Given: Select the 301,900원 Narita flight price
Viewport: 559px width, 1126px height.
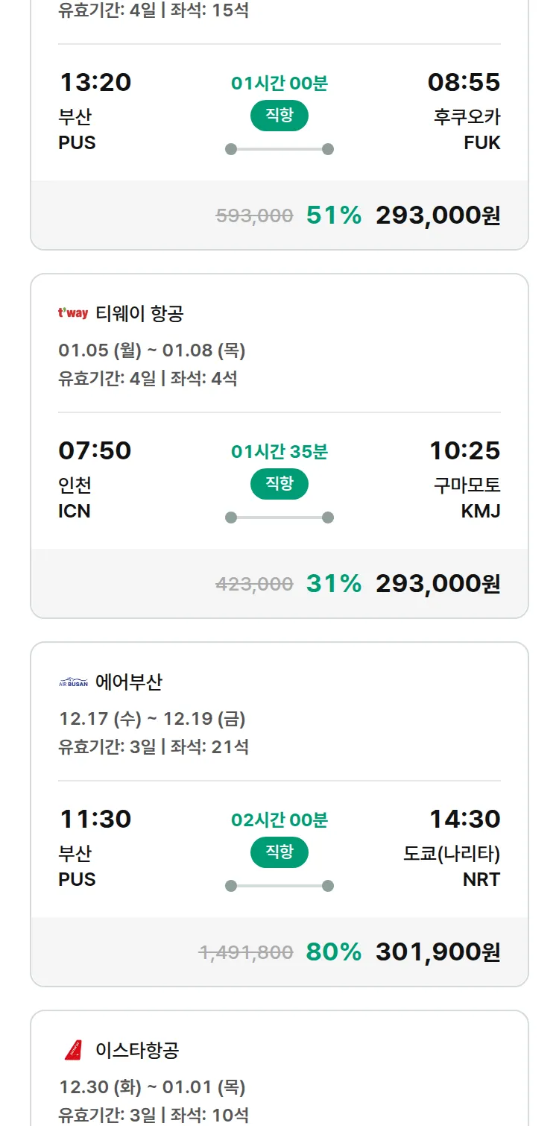Looking at the screenshot, I should (438, 952).
